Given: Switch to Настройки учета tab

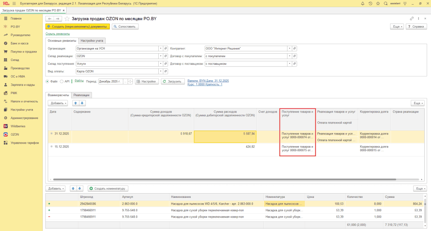Looking at the screenshot, I should coord(92,41).
